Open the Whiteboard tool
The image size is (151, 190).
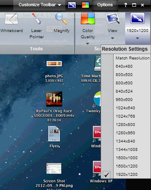point(12,23)
